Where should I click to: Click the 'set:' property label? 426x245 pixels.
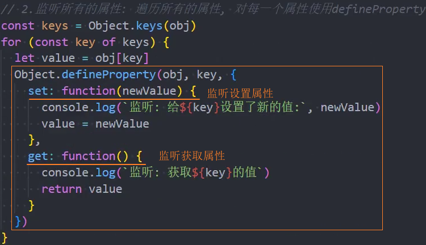(41, 91)
